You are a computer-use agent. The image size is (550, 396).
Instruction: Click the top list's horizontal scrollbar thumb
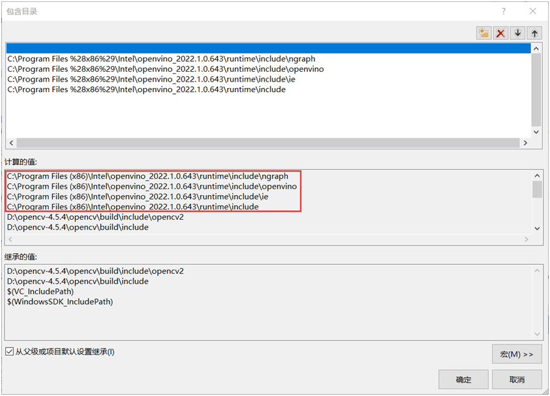268,143
